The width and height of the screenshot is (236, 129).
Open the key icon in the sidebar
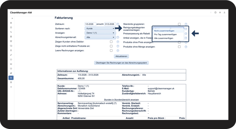point(11,55)
